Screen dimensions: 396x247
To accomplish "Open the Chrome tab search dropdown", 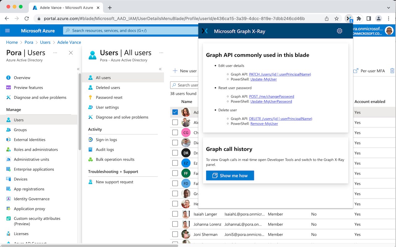I will (389, 7).
